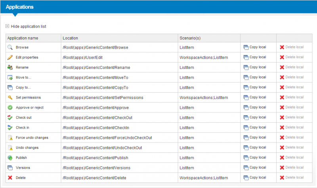
Task: Delete local for the Browse row
Action: tap(292, 47)
